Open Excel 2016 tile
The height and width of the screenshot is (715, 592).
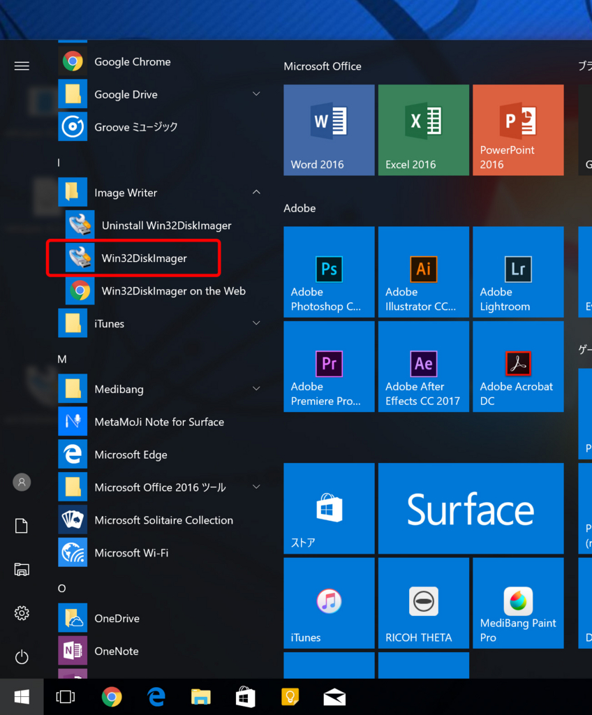pyautogui.click(x=424, y=130)
